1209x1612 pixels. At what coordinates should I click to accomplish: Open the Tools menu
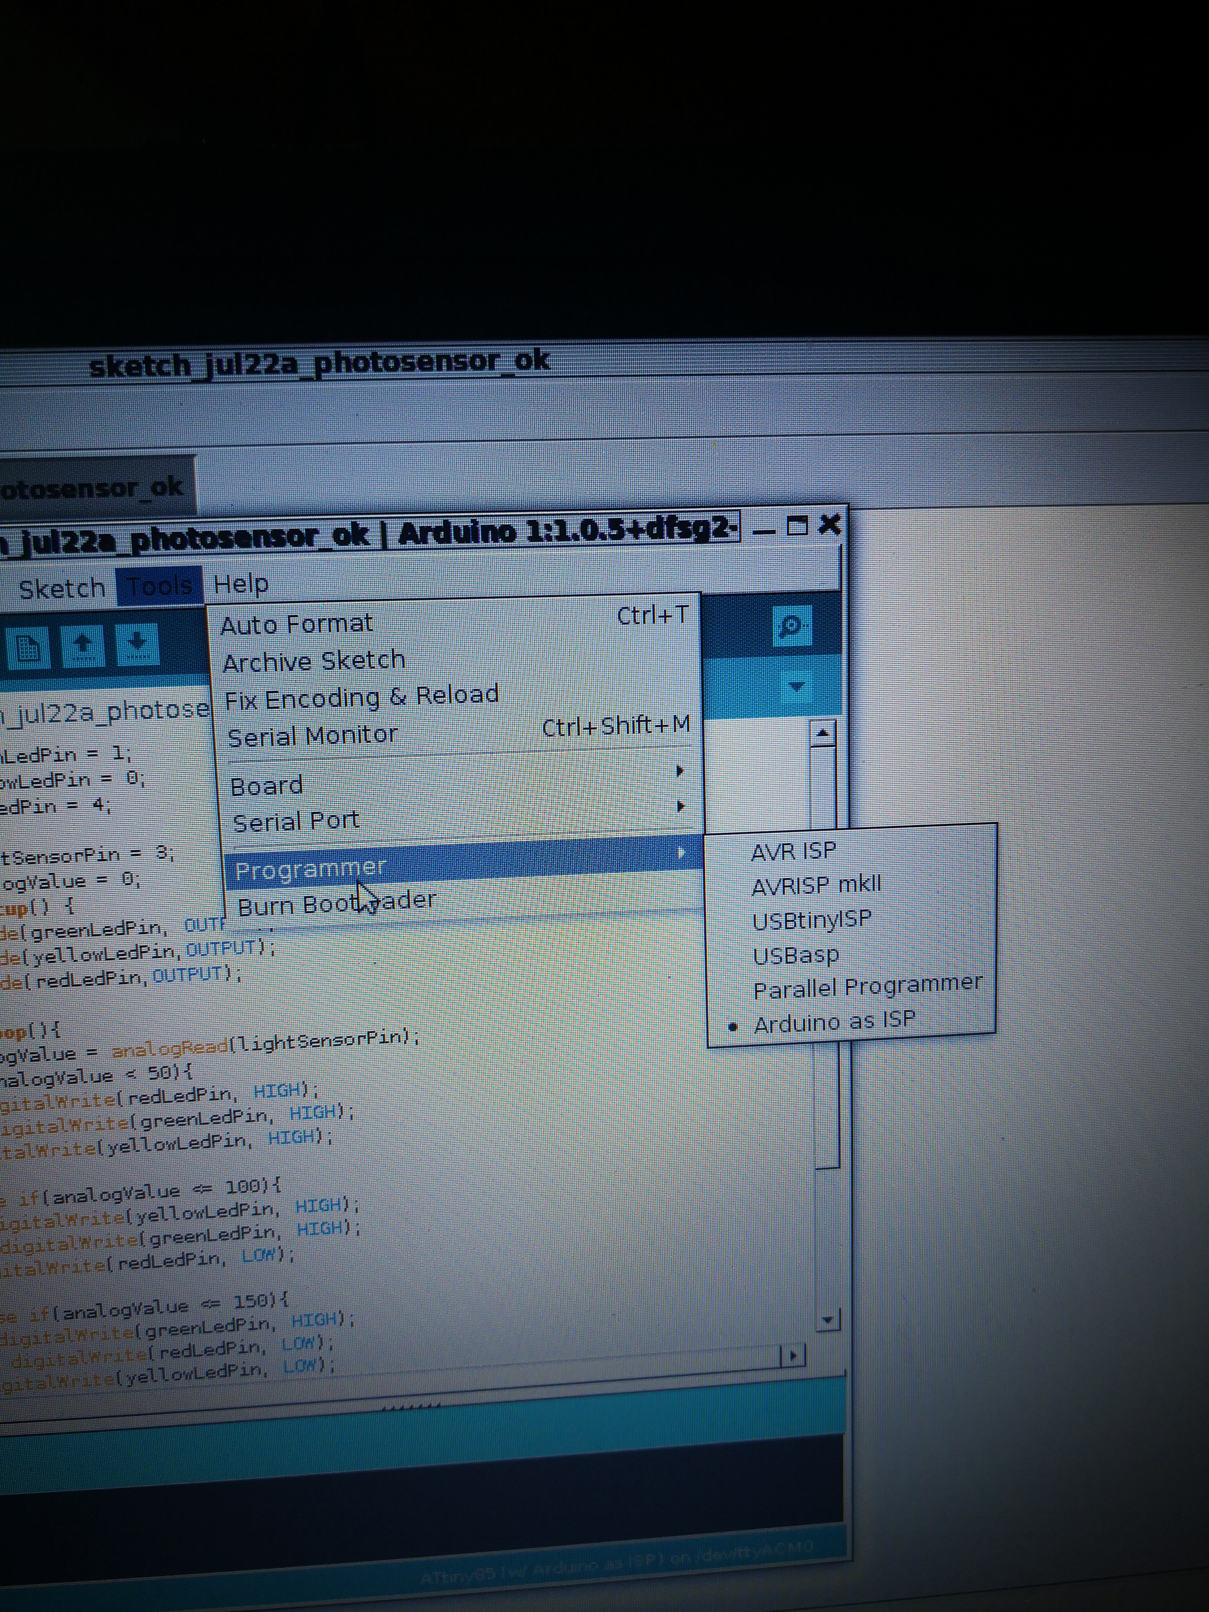[x=160, y=586]
